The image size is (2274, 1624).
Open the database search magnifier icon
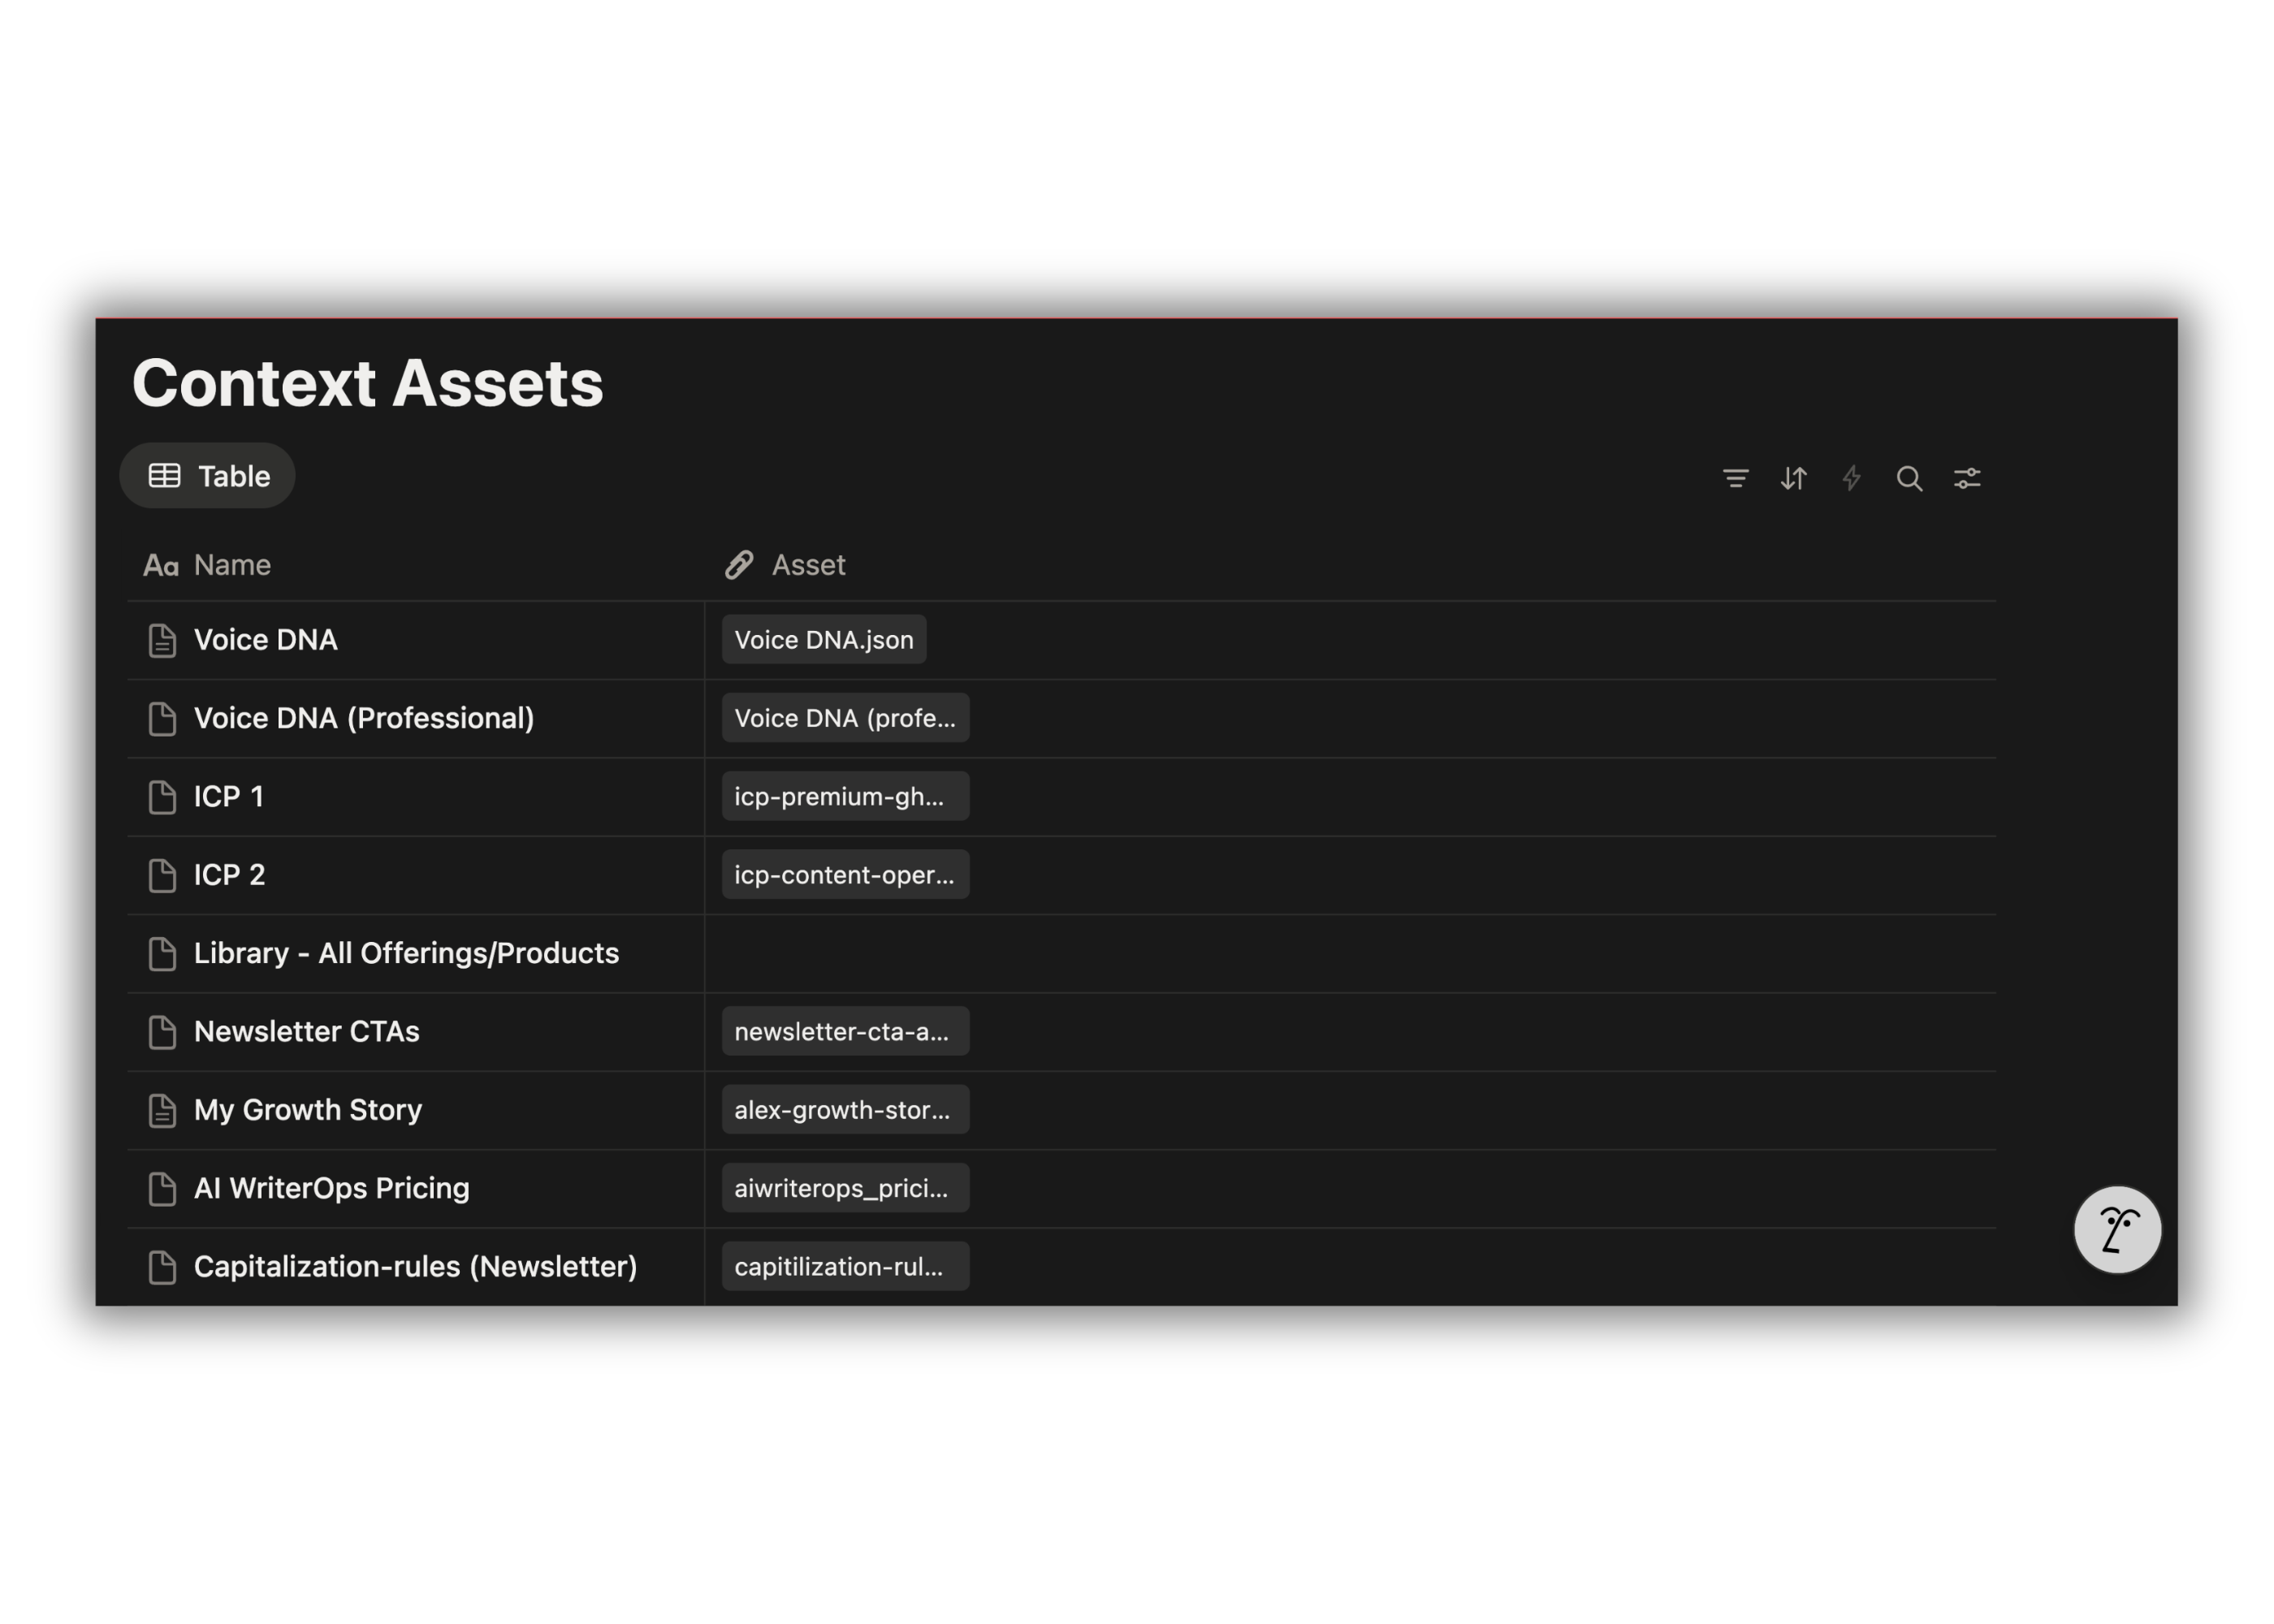pos(1908,478)
